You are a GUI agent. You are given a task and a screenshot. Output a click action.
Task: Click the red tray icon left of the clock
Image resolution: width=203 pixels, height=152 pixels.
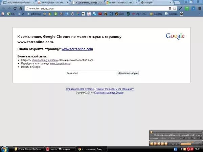pos(192,149)
